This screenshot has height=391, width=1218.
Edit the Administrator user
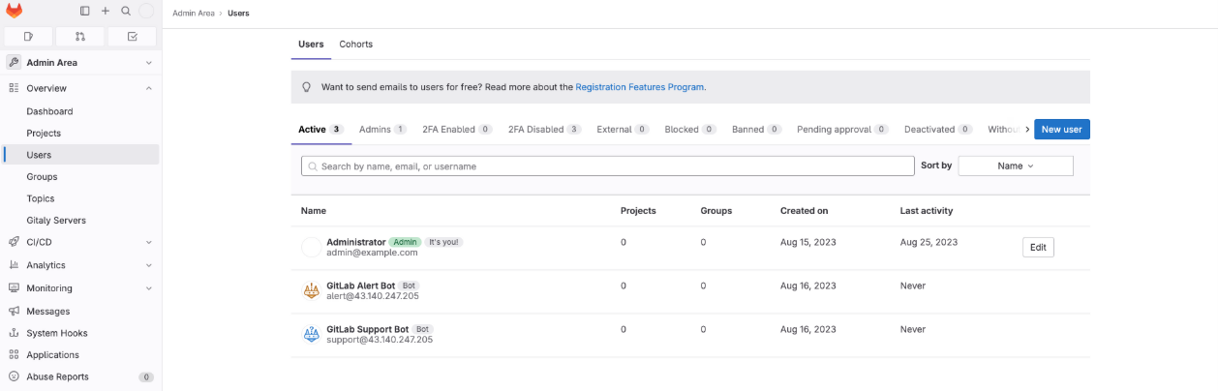[1038, 248]
